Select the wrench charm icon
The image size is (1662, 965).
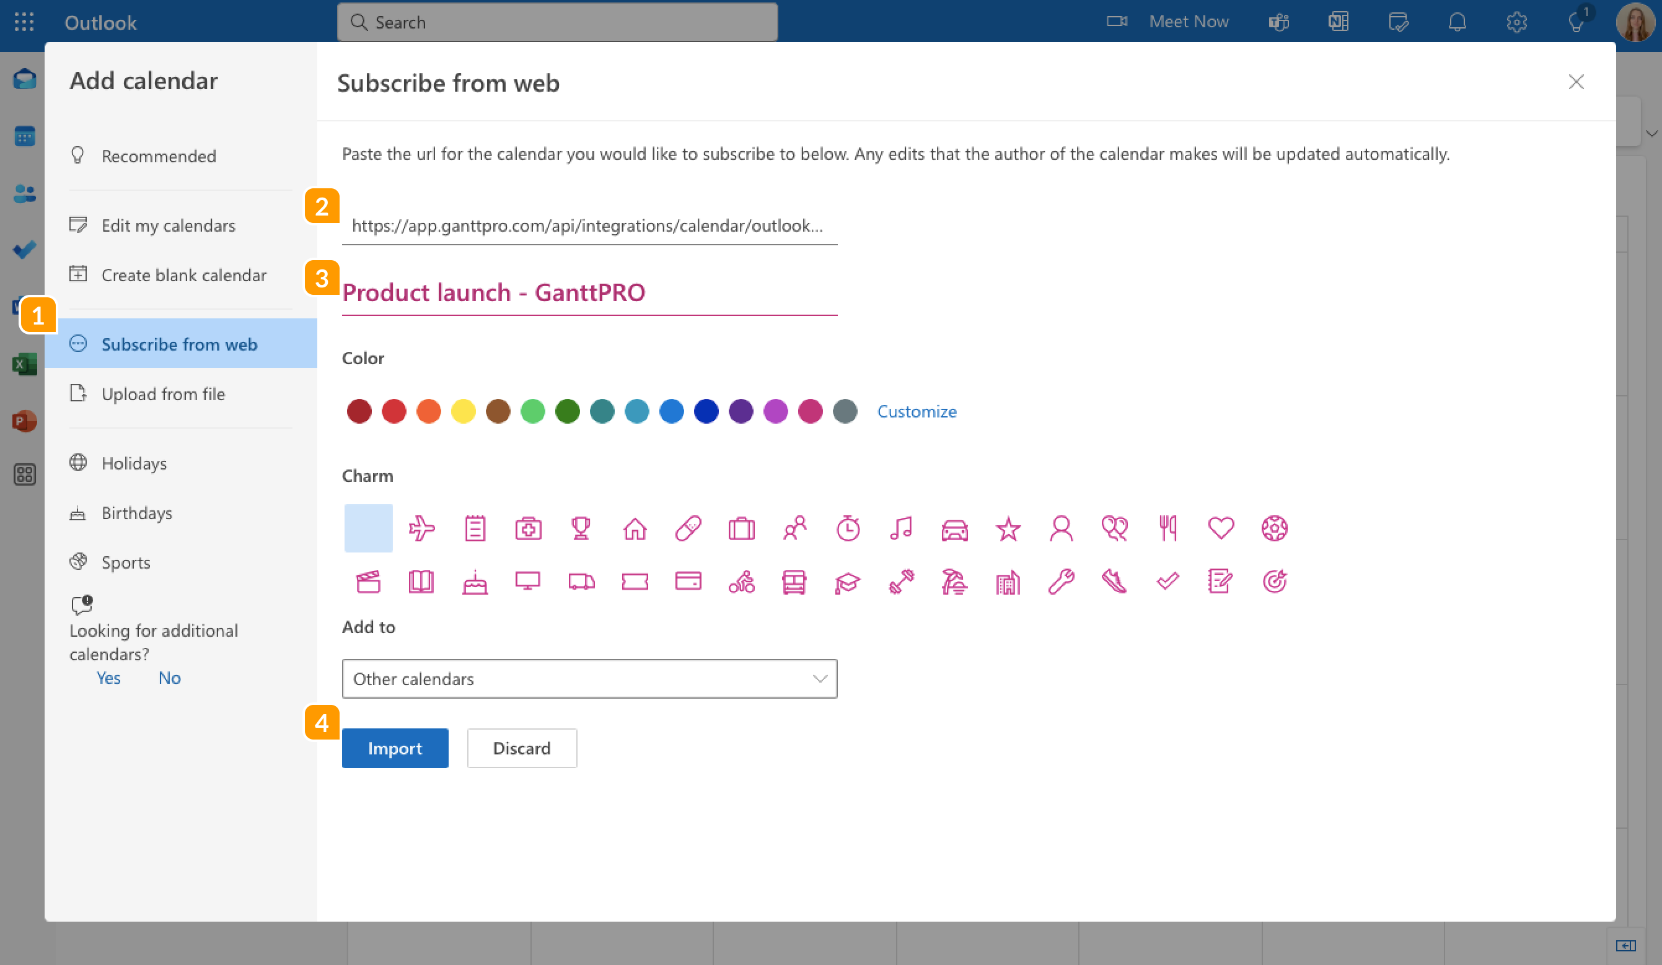[x=1061, y=582]
